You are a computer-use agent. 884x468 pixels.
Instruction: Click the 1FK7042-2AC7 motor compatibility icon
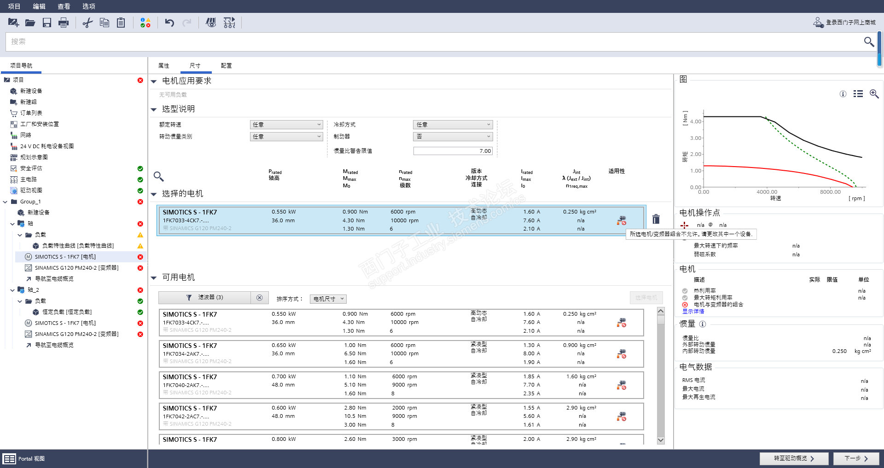click(622, 416)
